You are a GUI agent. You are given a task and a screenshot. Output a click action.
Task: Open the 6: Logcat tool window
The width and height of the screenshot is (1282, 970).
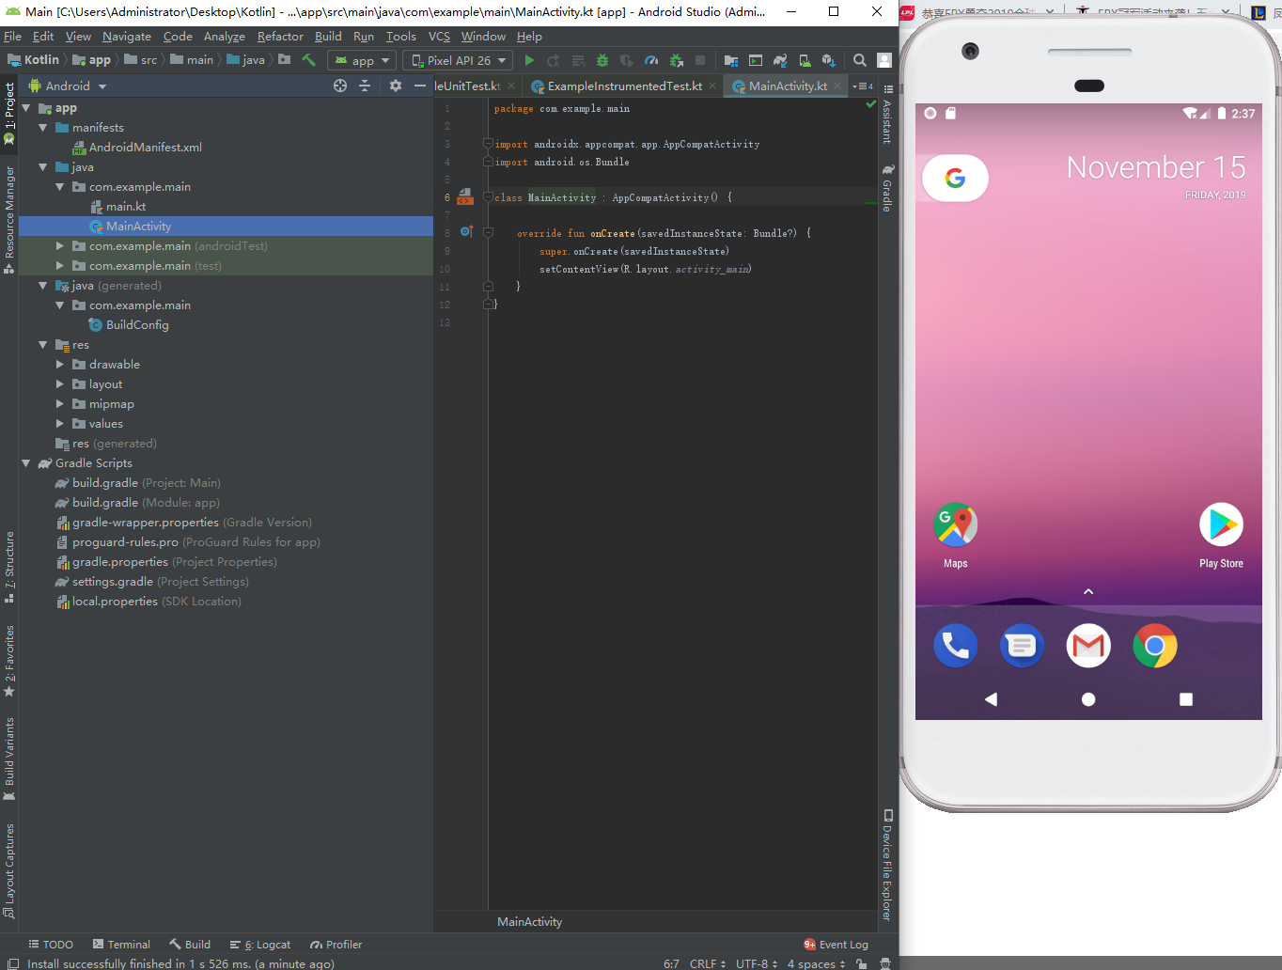pos(259,945)
